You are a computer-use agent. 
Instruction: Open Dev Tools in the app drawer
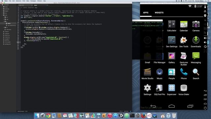coord(184,42)
